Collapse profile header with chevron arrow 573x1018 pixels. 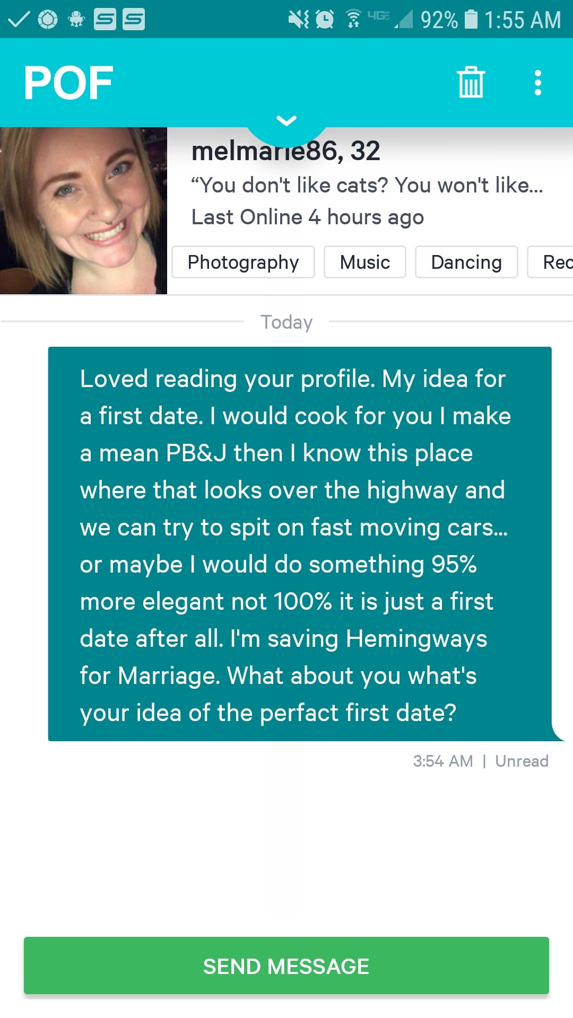pyautogui.click(x=286, y=121)
